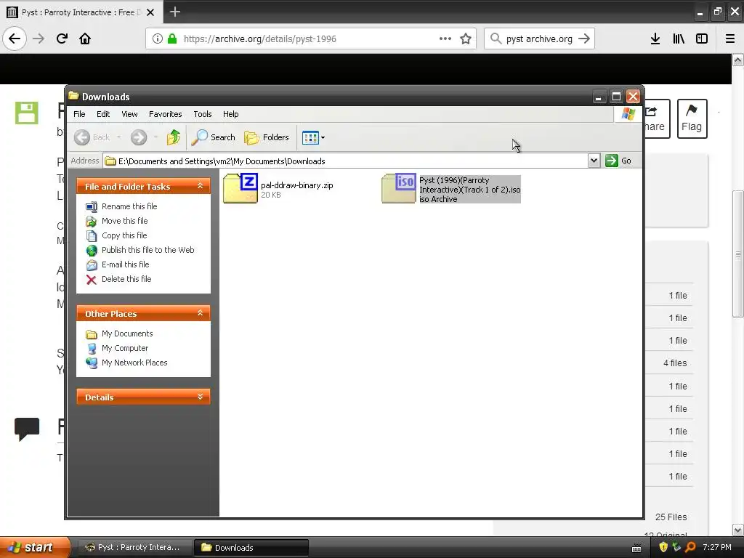
Task: Open Firefox library icon
Action: pyautogui.click(x=679, y=39)
